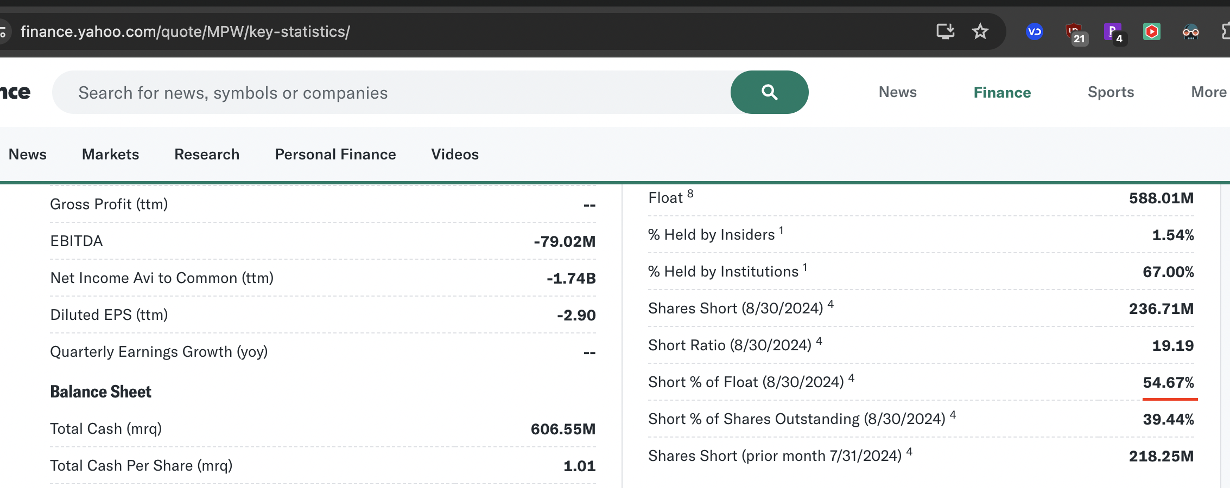
Task: Open the Videos section link
Action: click(455, 155)
